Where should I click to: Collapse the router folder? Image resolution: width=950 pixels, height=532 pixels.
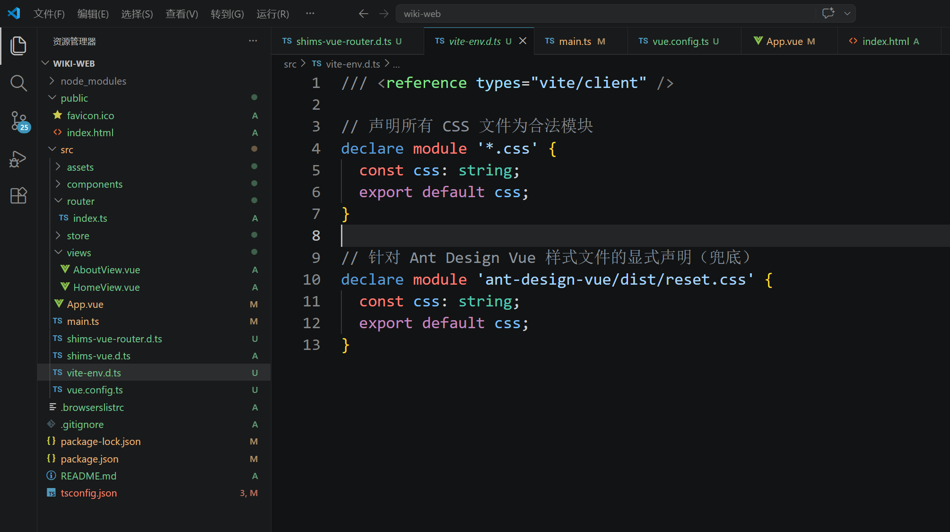(80, 201)
